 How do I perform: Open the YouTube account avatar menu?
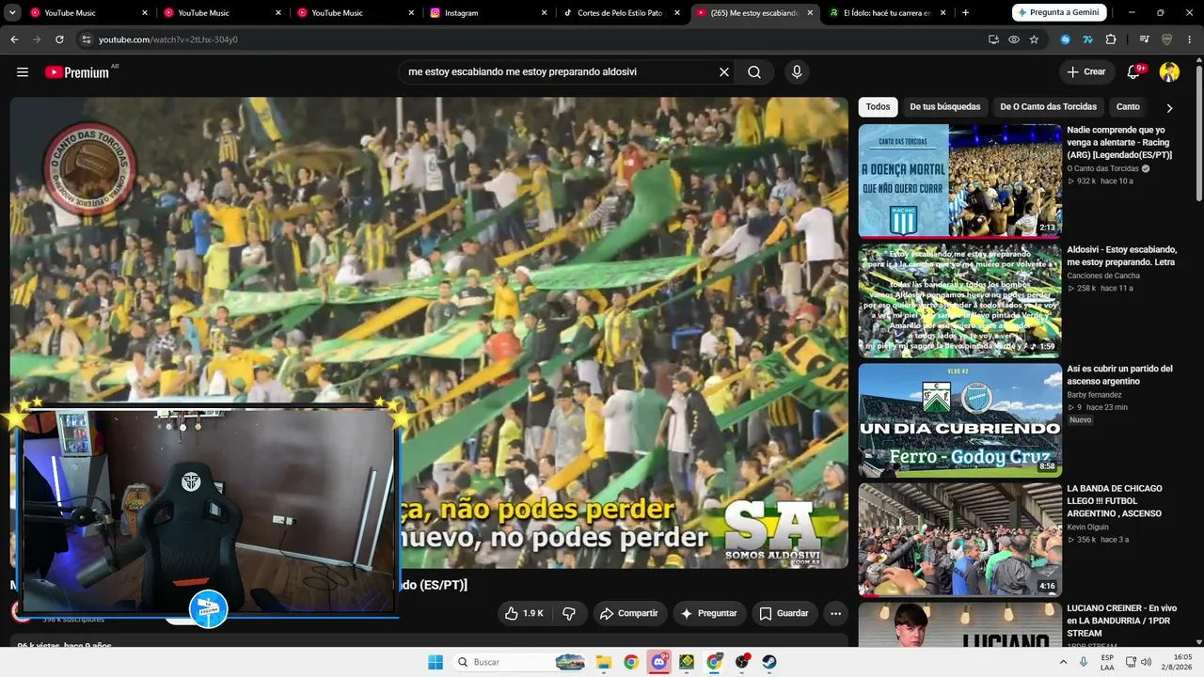[1169, 72]
